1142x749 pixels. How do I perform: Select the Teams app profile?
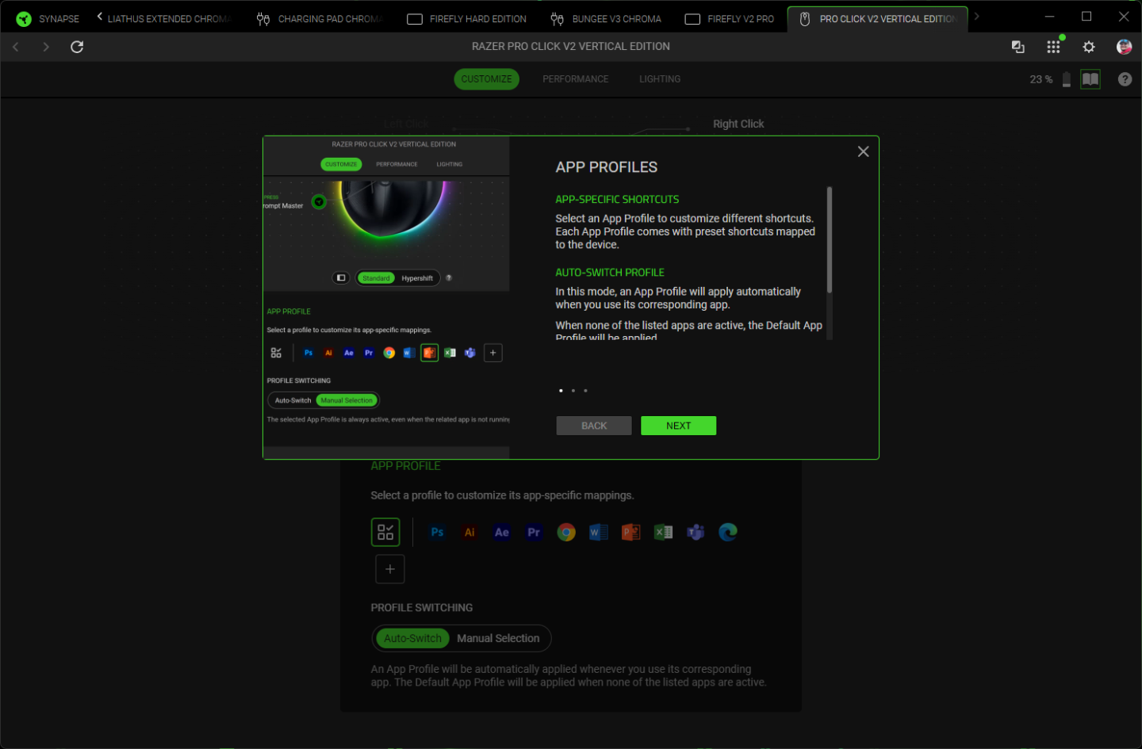coord(696,533)
